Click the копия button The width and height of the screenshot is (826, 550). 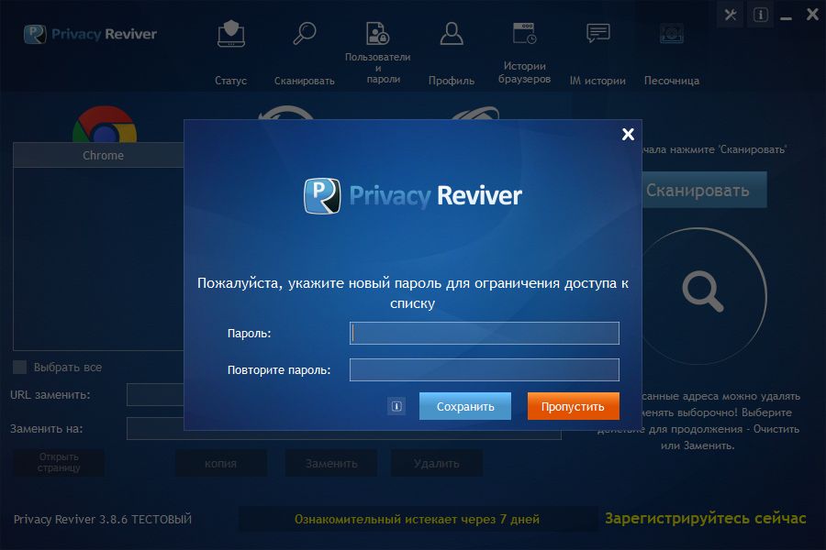pyautogui.click(x=220, y=463)
